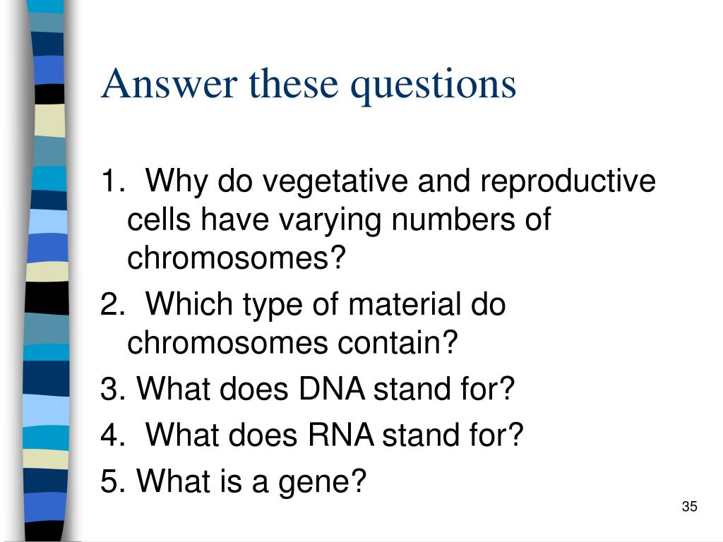Click the question What is a gene
The width and height of the screenshot is (723, 542).
click(x=233, y=482)
